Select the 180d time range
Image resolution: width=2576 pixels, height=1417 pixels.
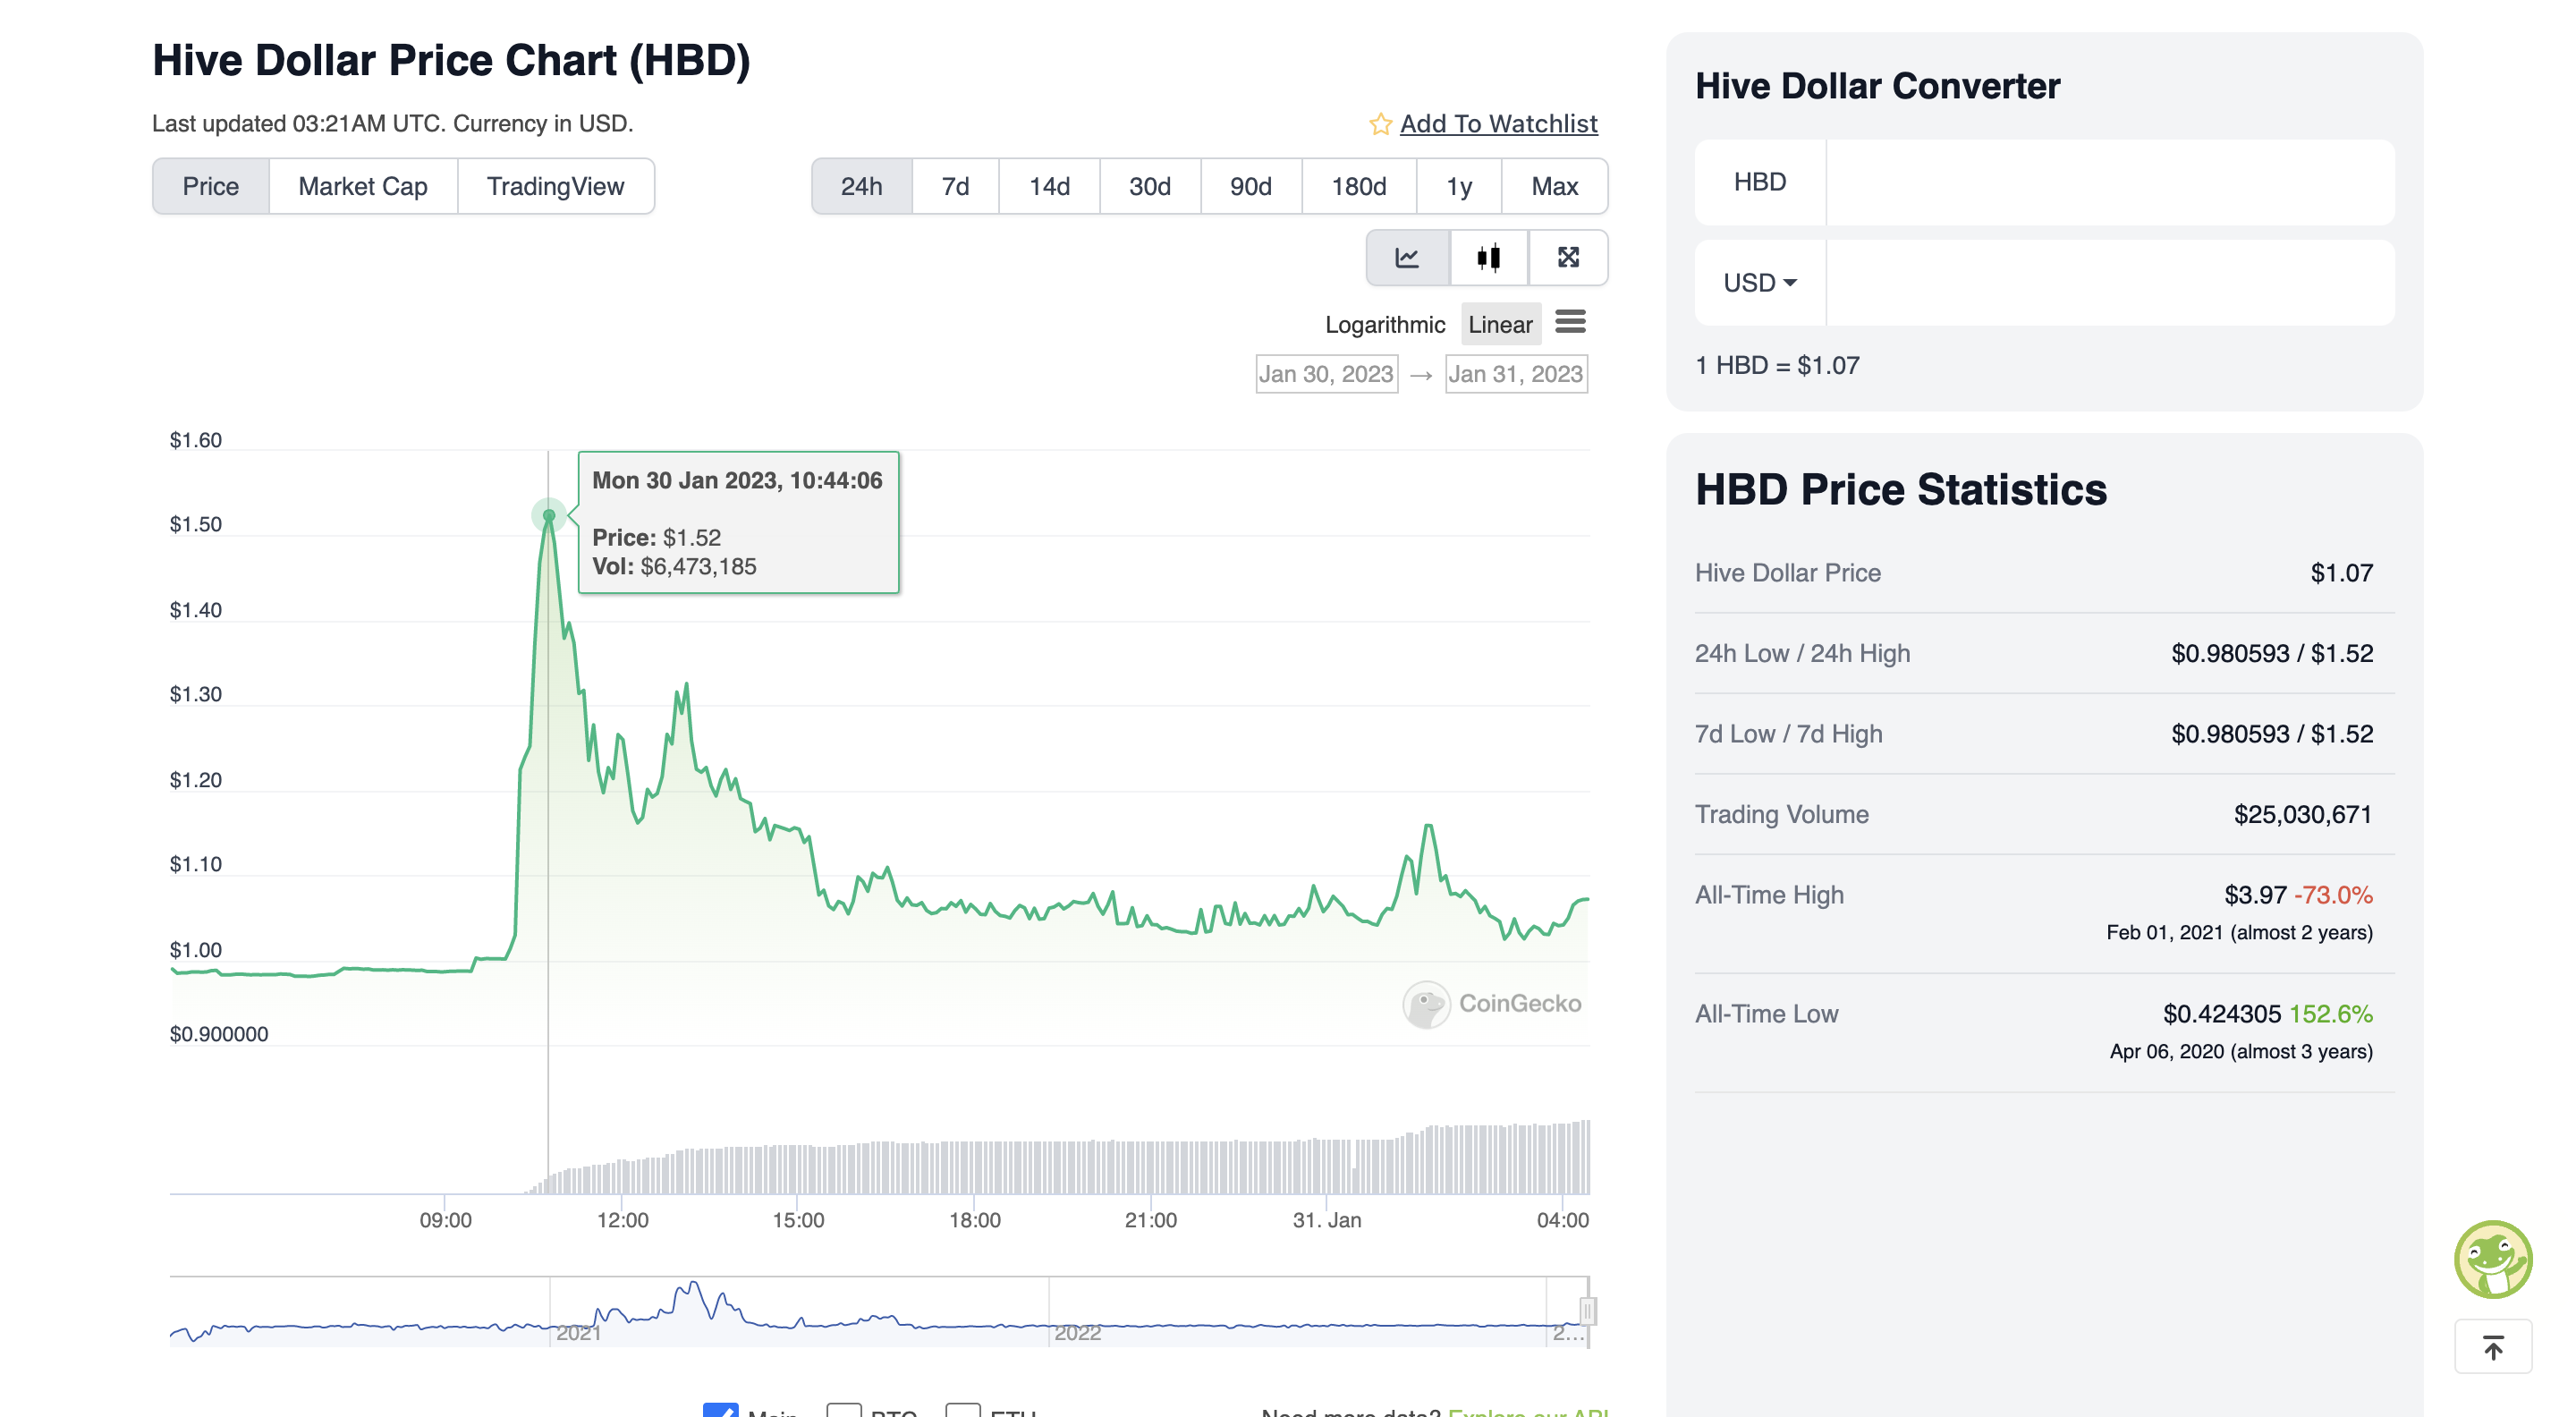(1358, 187)
